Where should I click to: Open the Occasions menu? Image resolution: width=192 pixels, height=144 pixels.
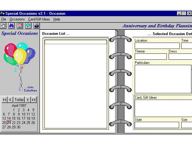coord(17,19)
